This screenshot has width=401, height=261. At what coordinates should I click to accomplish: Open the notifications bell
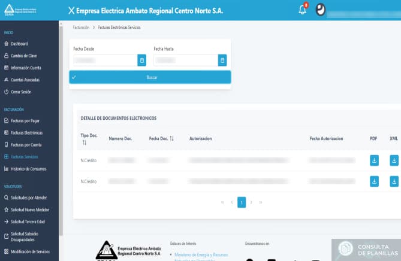(303, 10)
